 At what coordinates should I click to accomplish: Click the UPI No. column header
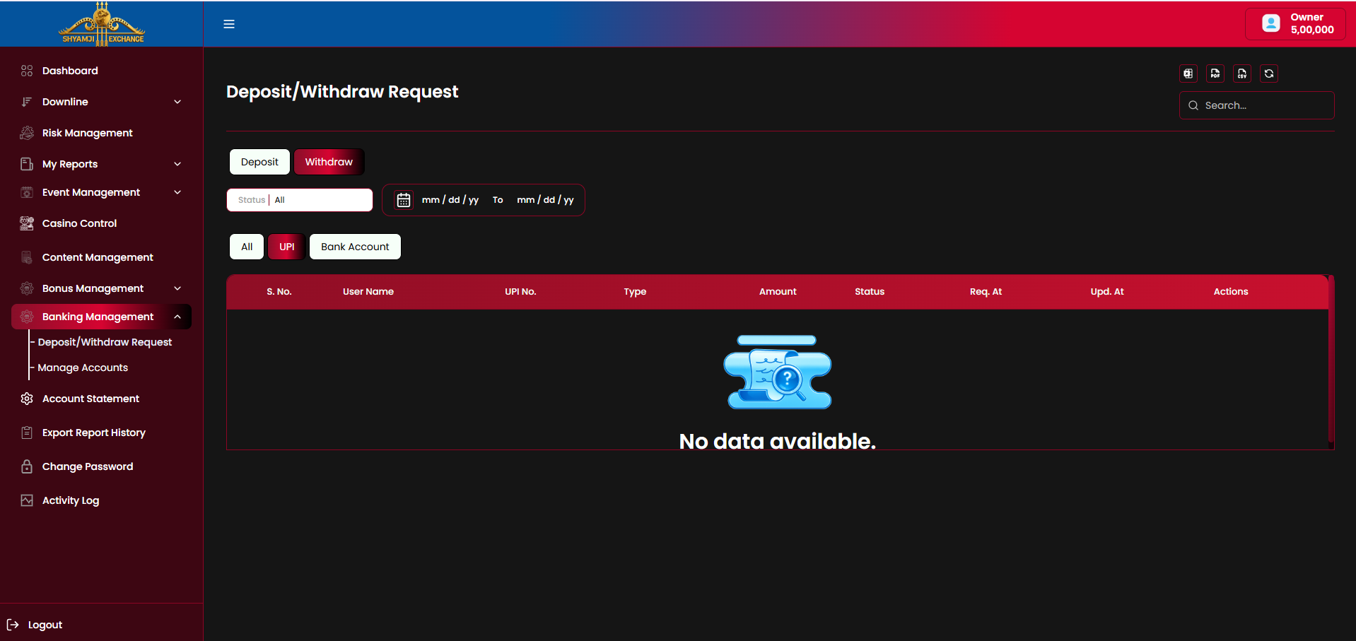pos(520,291)
